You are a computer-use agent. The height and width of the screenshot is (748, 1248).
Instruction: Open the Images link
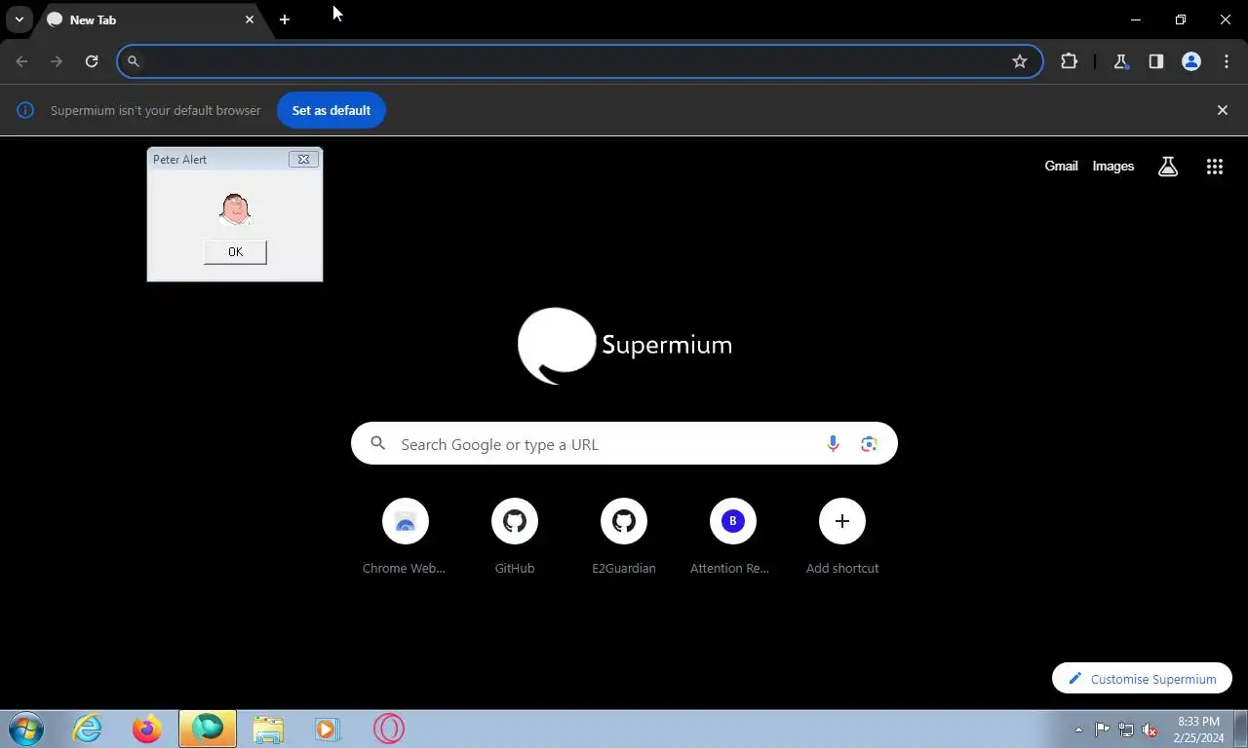[x=1112, y=167]
